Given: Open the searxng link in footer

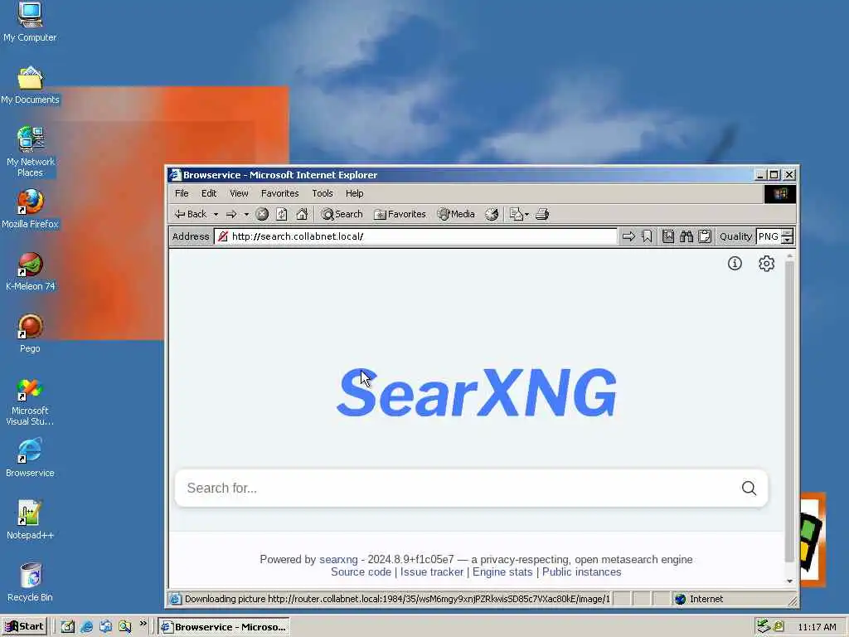Looking at the screenshot, I should tap(338, 559).
